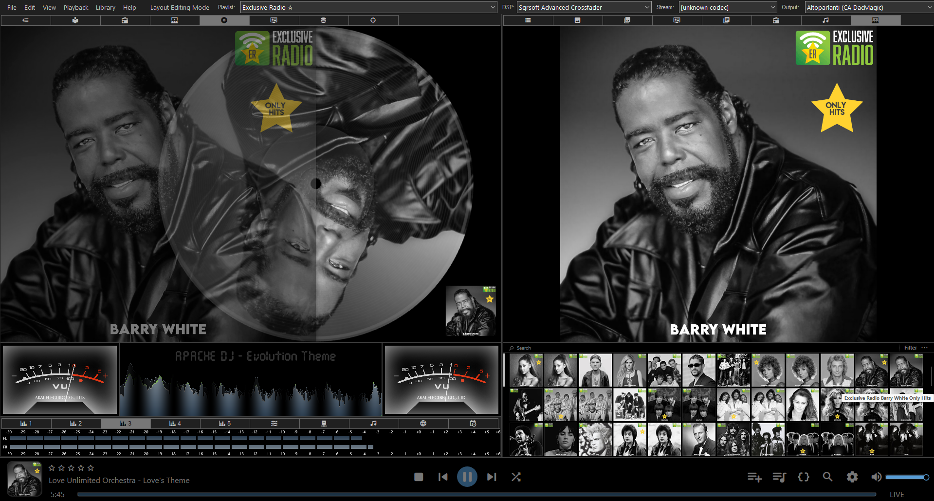The image size is (934, 501).
Task: Rate track five stars
Action: pos(91,468)
